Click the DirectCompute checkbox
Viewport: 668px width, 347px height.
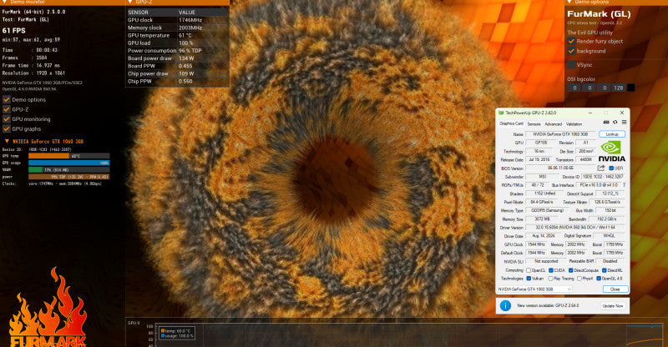[x=570, y=270]
